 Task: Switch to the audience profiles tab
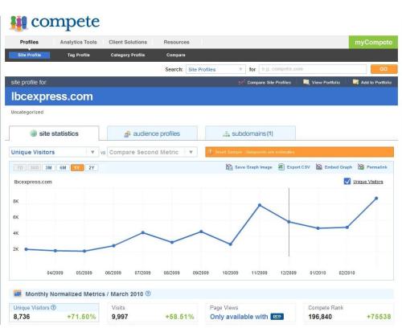coord(152,133)
